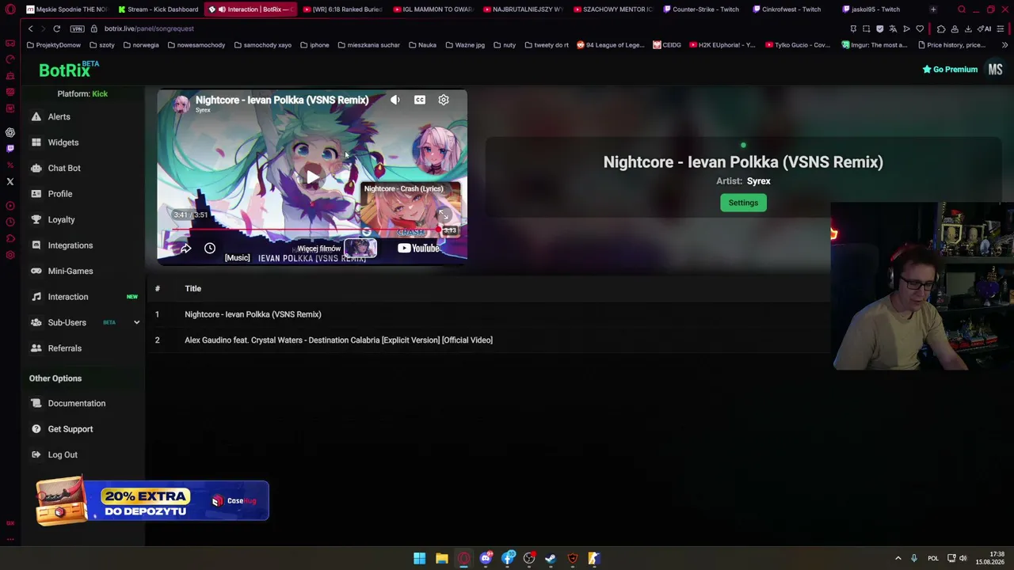The width and height of the screenshot is (1014, 570).
Task: Open the Price history bookmark
Action: click(x=951, y=45)
